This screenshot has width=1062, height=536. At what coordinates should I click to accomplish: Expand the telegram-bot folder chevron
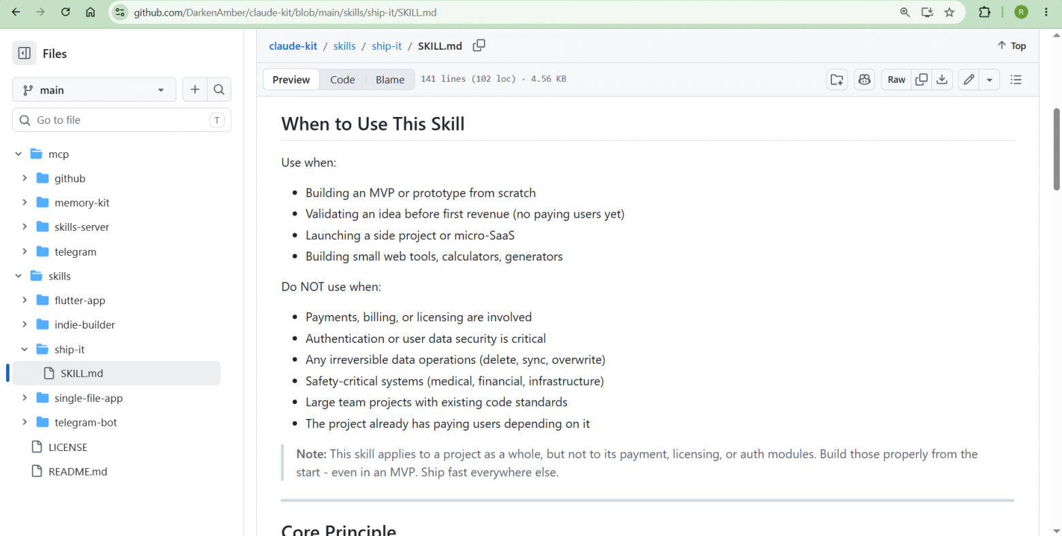tap(25, 422)
